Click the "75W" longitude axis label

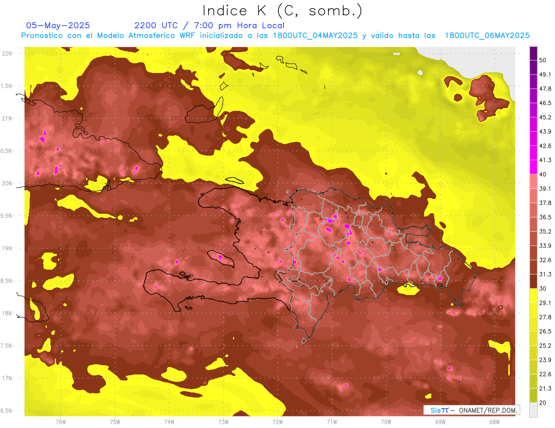(115, 422)
